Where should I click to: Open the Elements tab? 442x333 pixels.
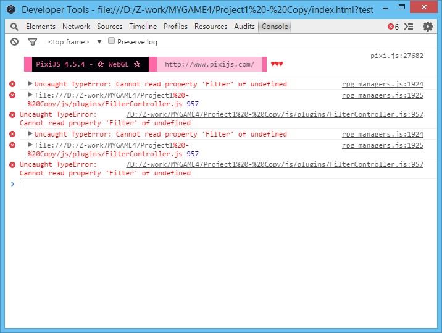pyautogui.click(x=41, y=27)
